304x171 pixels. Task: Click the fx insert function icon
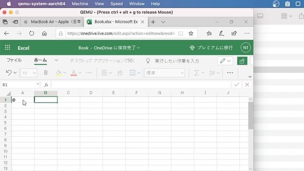point(46,85)
